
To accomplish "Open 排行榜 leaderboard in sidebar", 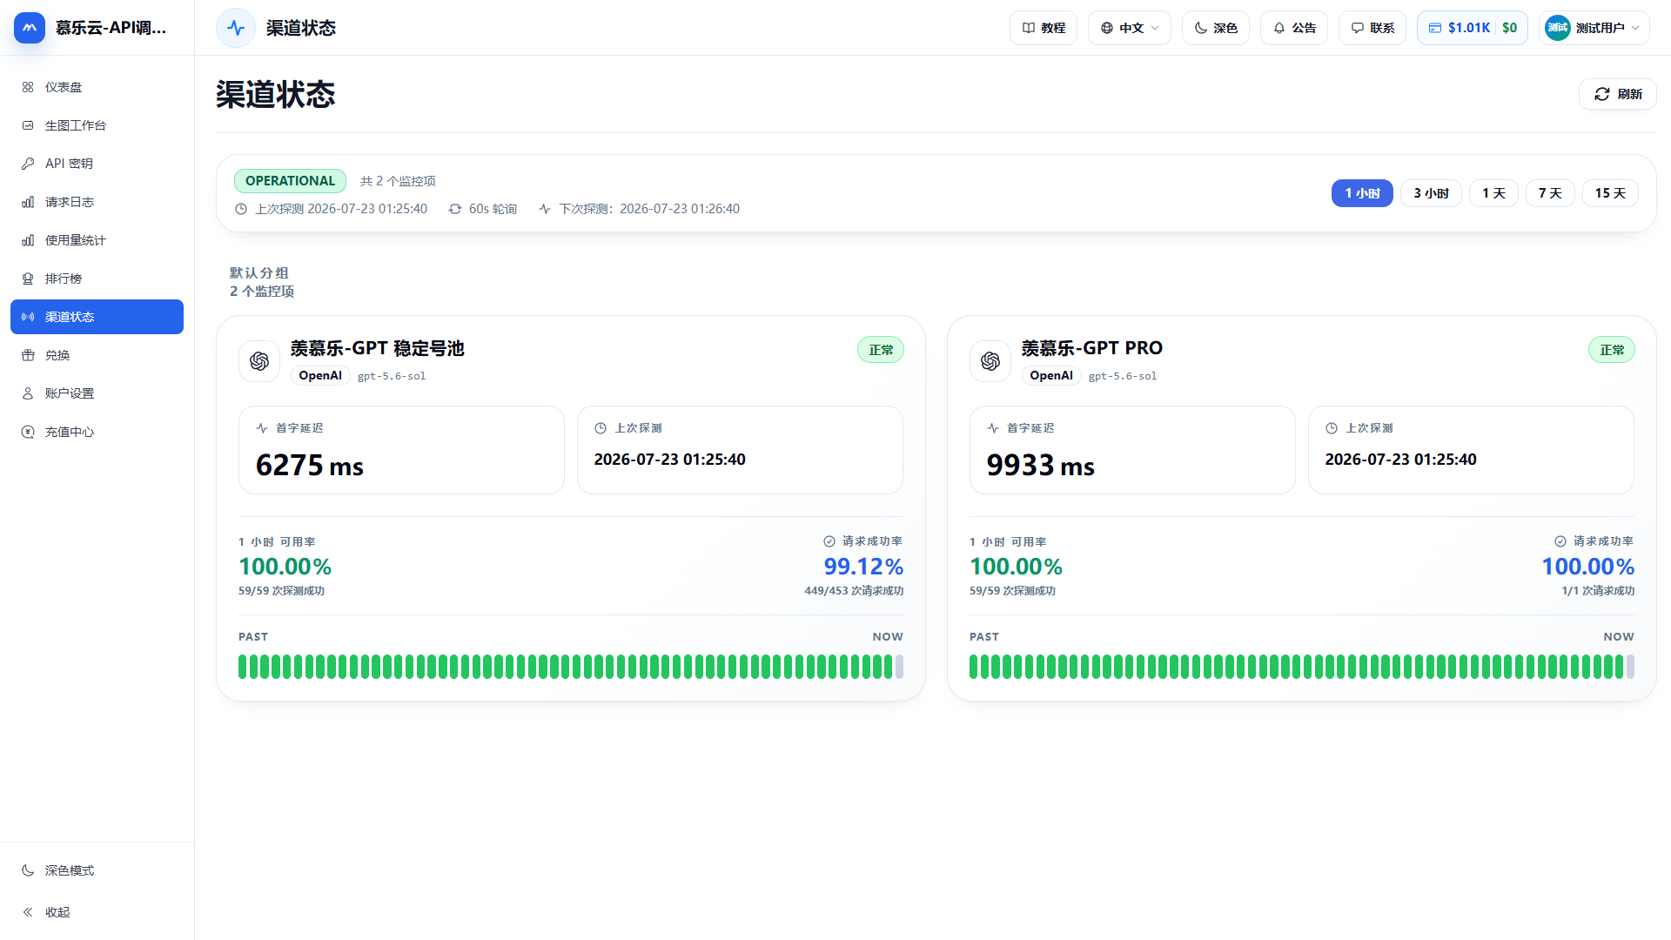I will pyautogui.click(x=97, y=279).
